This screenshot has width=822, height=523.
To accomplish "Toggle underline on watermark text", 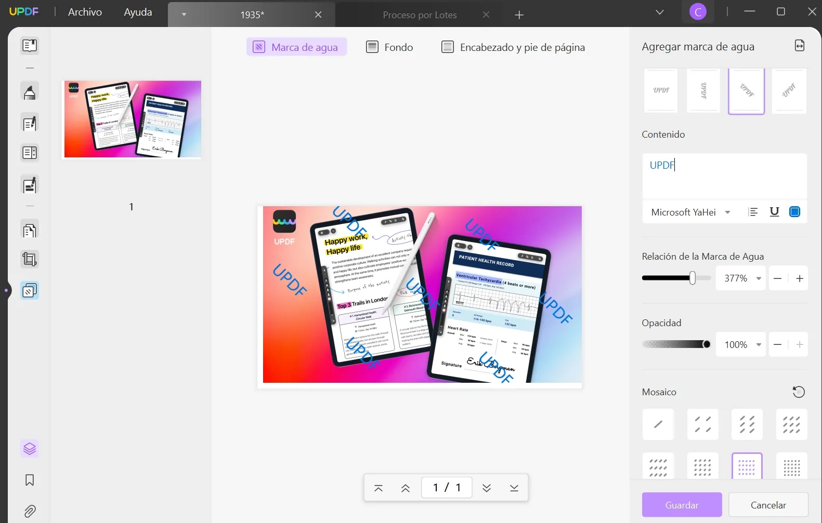I will coord(774,212).
